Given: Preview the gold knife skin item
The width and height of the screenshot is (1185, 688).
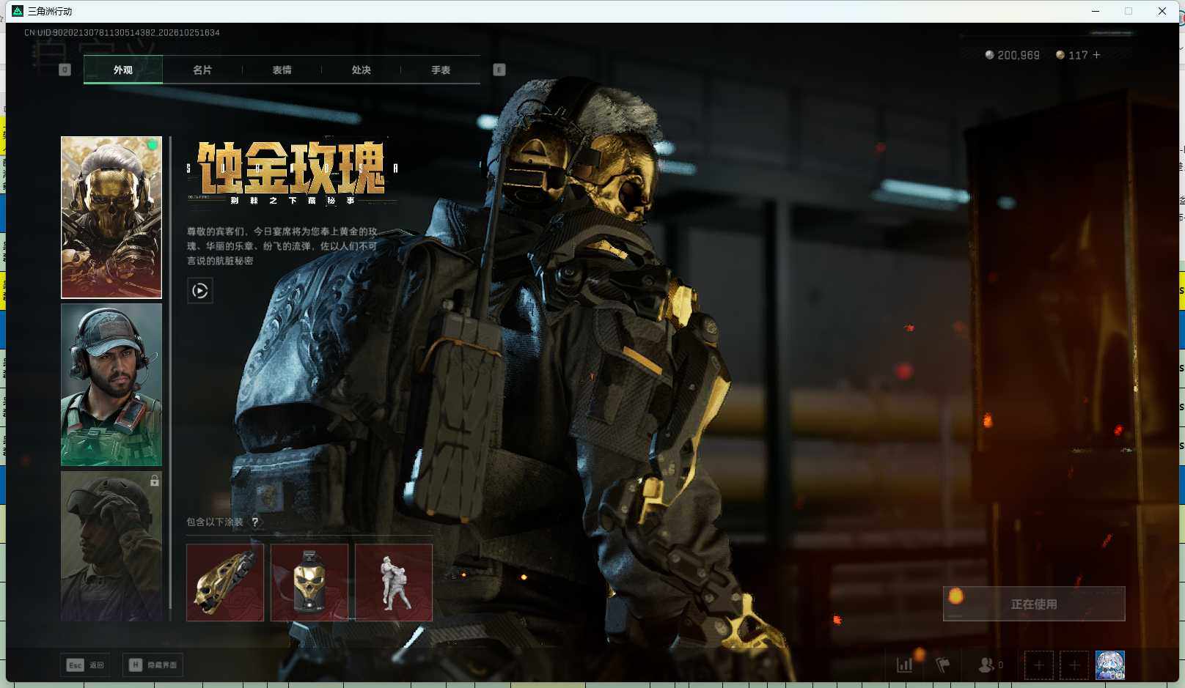Looking at the screenshot, I should pos(225,582).
